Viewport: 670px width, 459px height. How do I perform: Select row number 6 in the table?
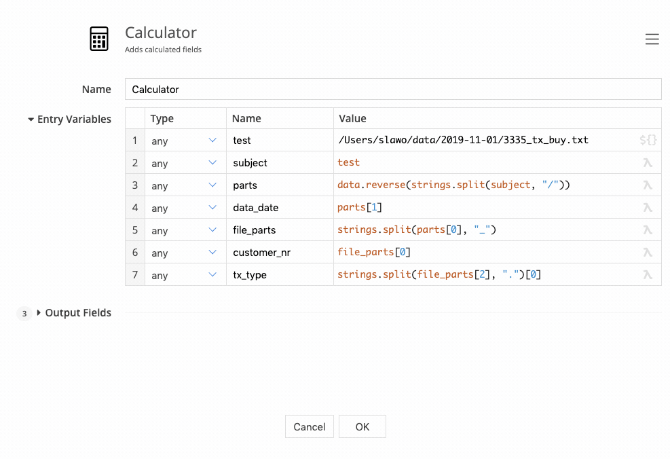coord(135,252)
